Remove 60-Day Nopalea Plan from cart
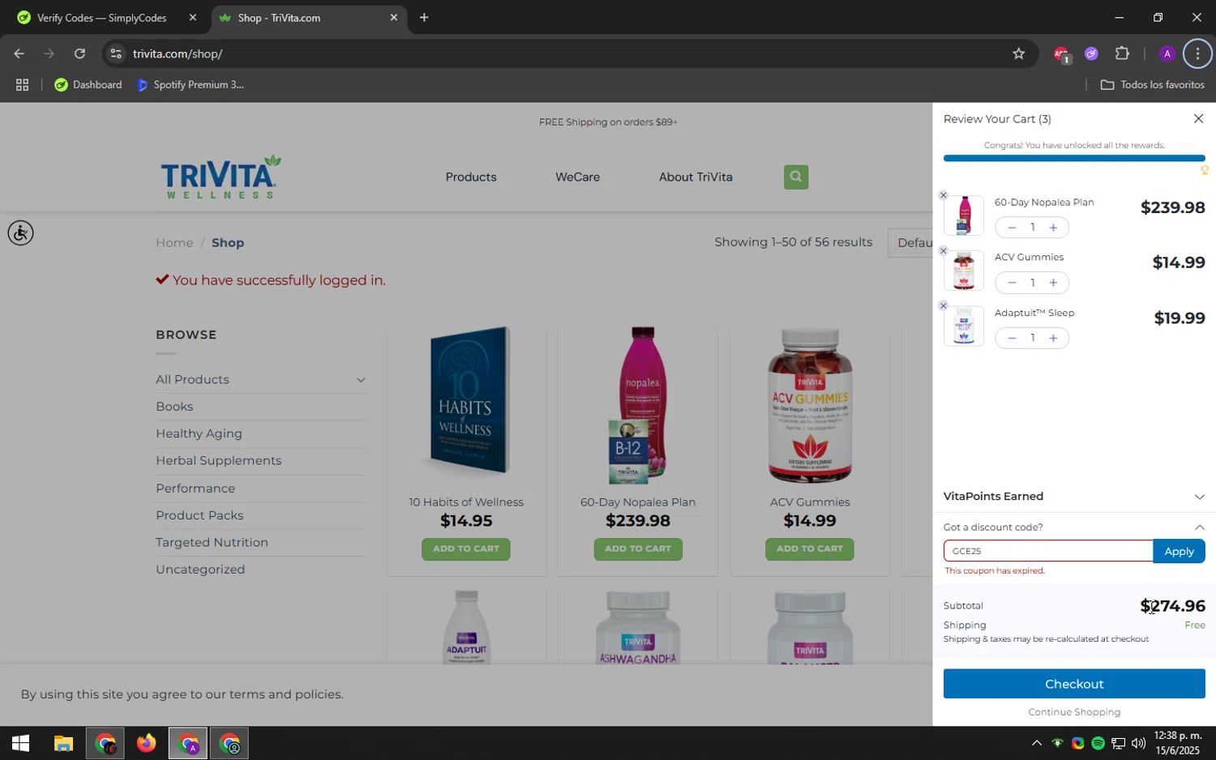 pos(943,195)
